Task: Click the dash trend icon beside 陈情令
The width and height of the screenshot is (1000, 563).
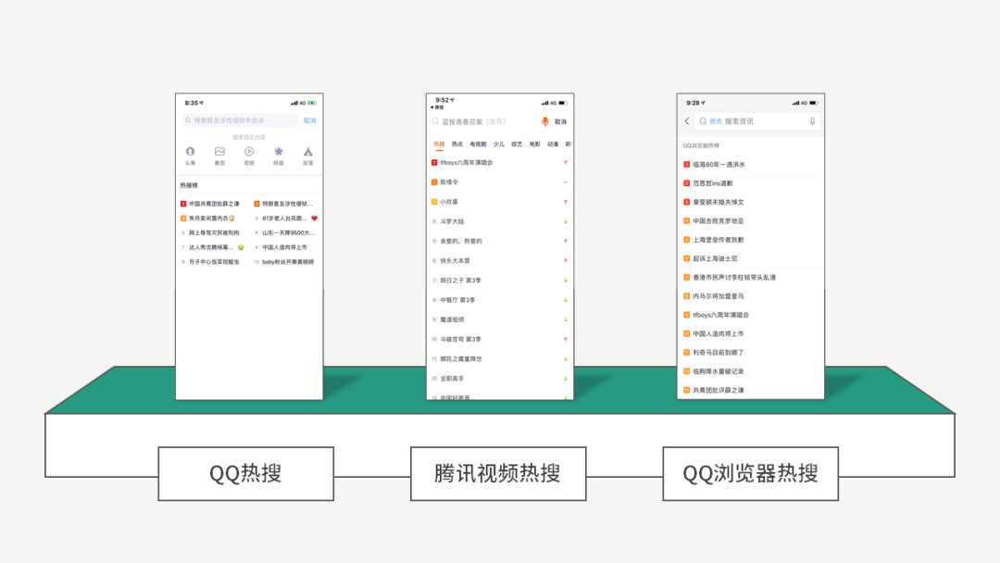Action: 566,182
